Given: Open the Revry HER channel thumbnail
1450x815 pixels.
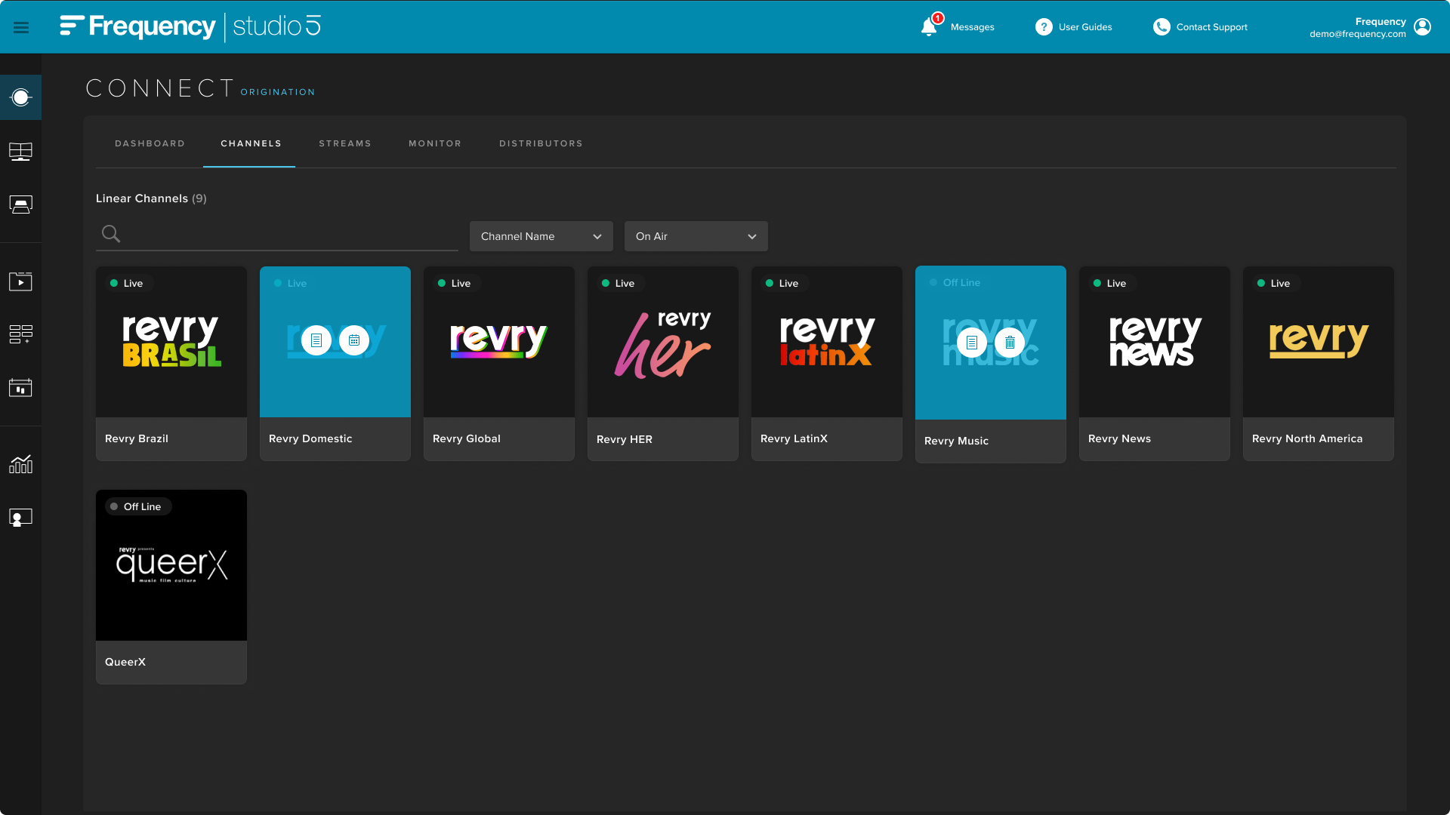Looking at the screenshot, I should pyautogui.click(x=663, y=342).
